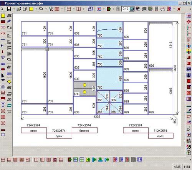
Task: Select the arrow pointer tool
Action: click(x=2, y=9)
